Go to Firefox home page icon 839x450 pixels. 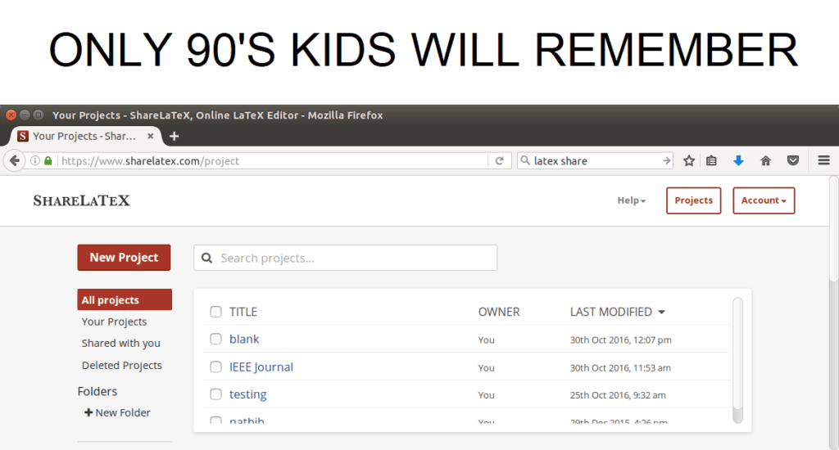tap(766, 160)
